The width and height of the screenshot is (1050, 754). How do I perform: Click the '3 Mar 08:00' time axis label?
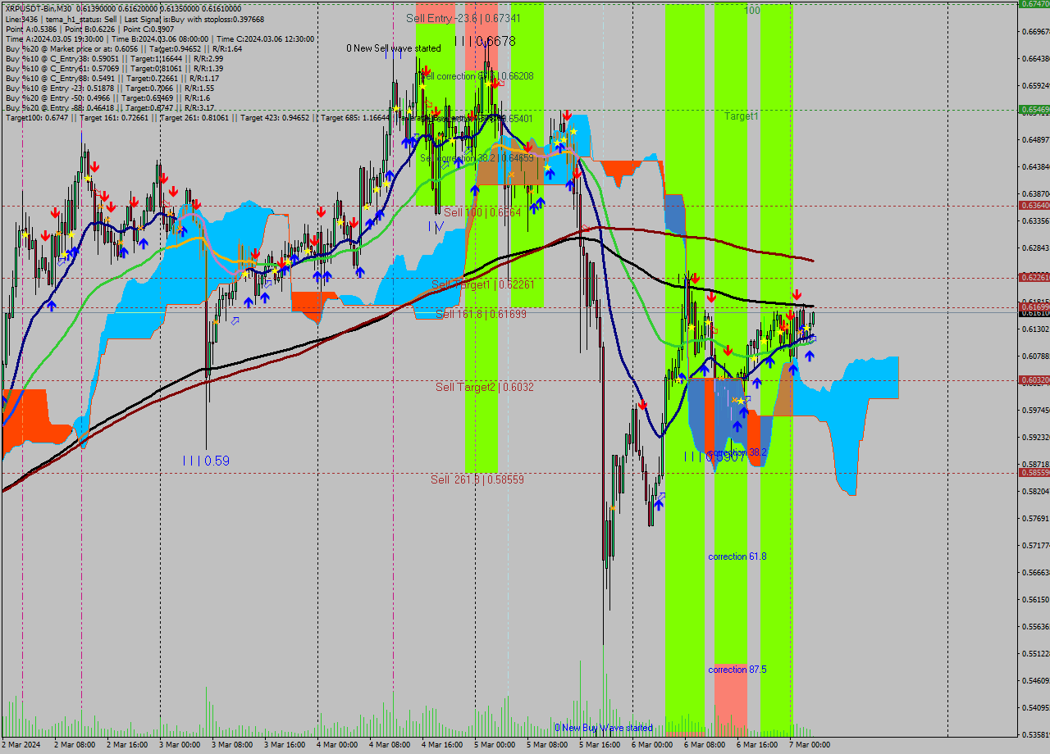click(232, 745)
